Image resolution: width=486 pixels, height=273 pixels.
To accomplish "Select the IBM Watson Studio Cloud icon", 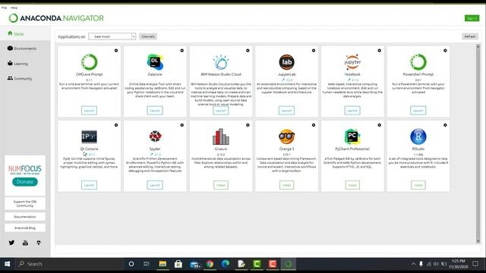I will pyautogui.click(x=221, y=62).
